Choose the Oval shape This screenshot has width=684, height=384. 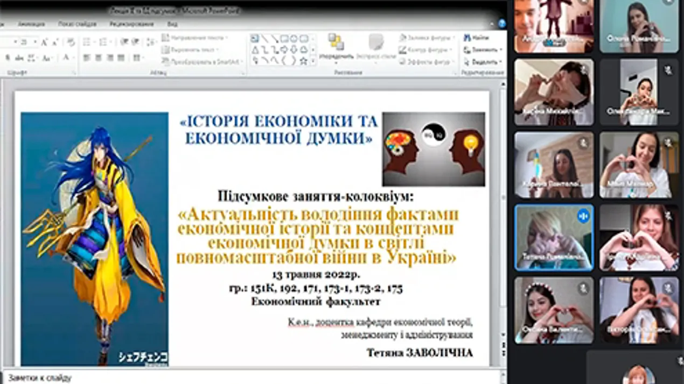tap(294, 39)
